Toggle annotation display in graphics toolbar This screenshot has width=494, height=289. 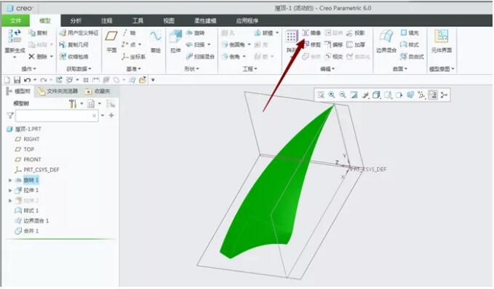433,95
